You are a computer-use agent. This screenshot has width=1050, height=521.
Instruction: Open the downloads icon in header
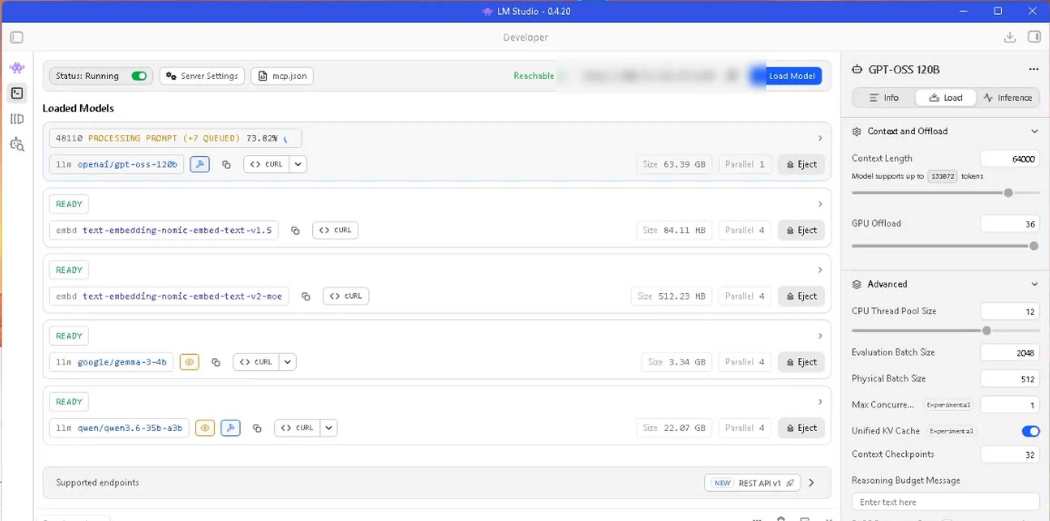pyautogui.click(x=1010, y=37)
